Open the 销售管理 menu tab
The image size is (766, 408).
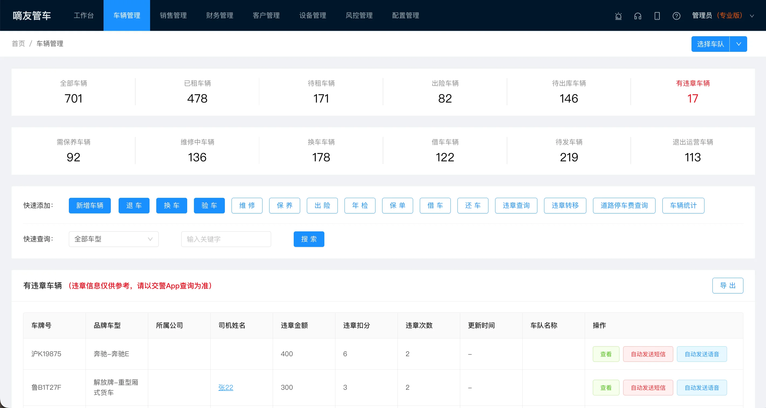(x=173, y=15)
